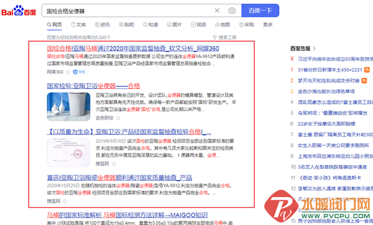Click the circle icon beside 网媒360
The image size is (373, 225).
[68, 72]
